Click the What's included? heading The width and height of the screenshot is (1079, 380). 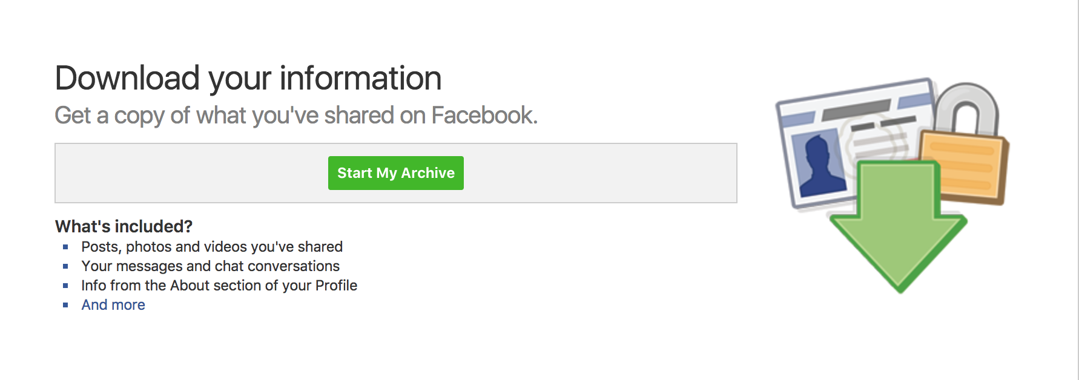(x=124, y=226)
